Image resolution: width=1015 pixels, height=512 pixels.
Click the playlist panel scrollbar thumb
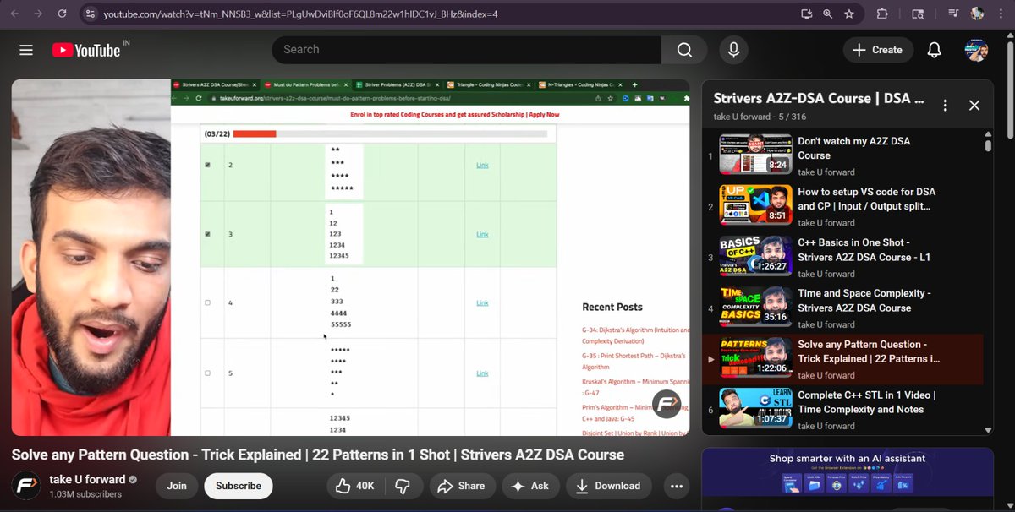point(988,145)
